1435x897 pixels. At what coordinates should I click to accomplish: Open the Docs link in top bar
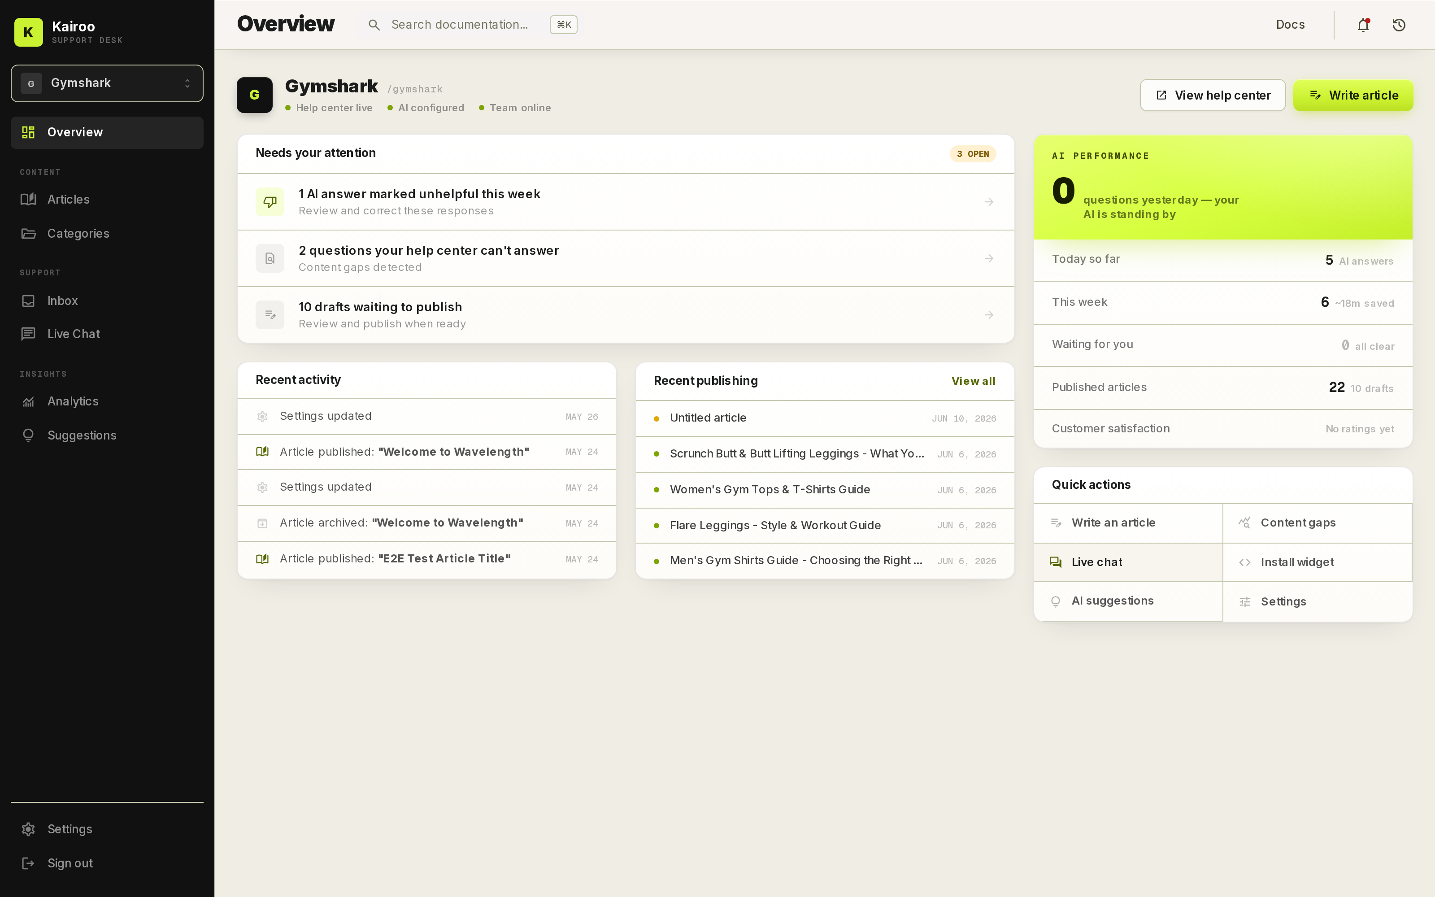tap(1290, 25)
